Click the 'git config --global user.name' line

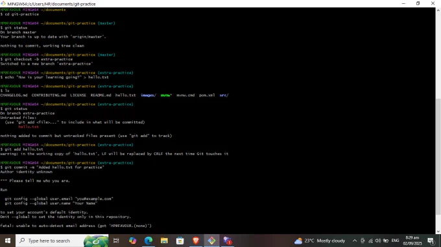pos(51,203)
